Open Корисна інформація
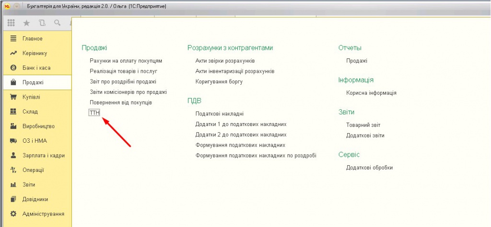Image resolution: width=491 pixels, height=227 pixels. [372, 93]
